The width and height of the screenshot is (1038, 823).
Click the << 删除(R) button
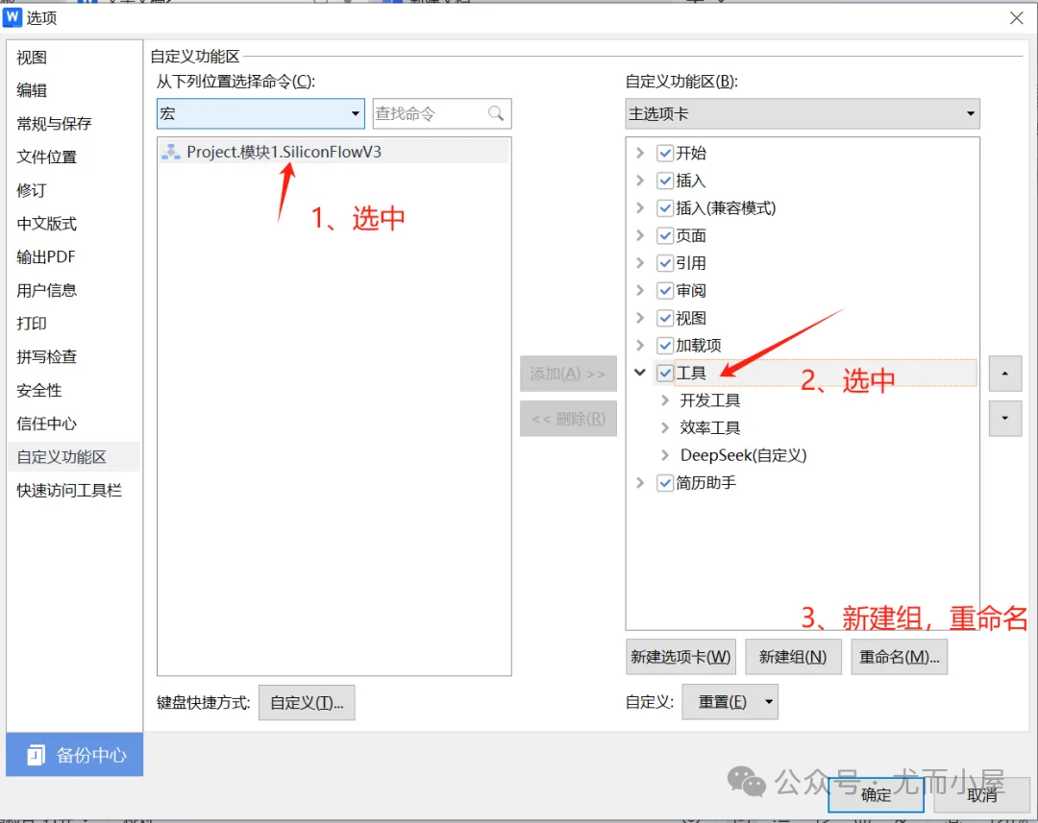pyautogui.click(x=568, y=419)
